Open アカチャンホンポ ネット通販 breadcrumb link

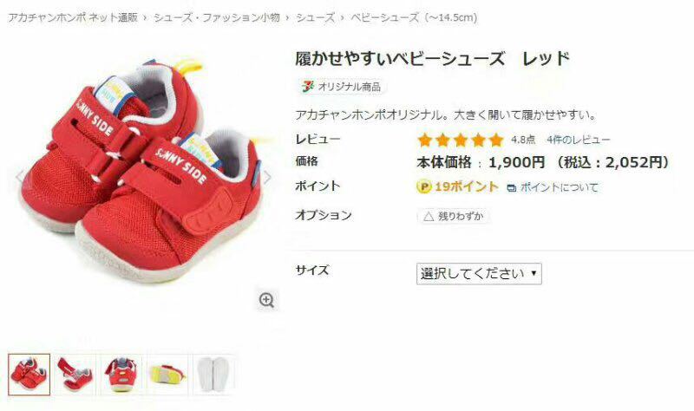pyautogui.click(x=73, y=17)
